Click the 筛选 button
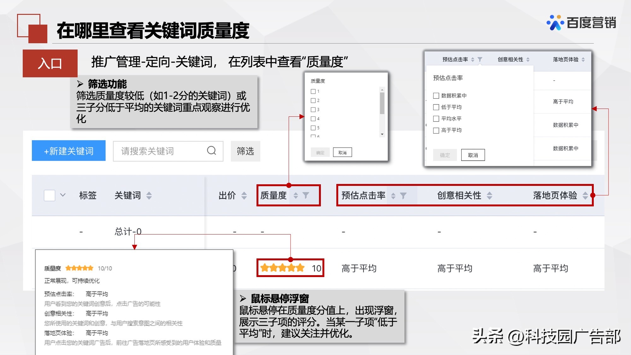Screen dimensions: 631x355 coord(245,151)
